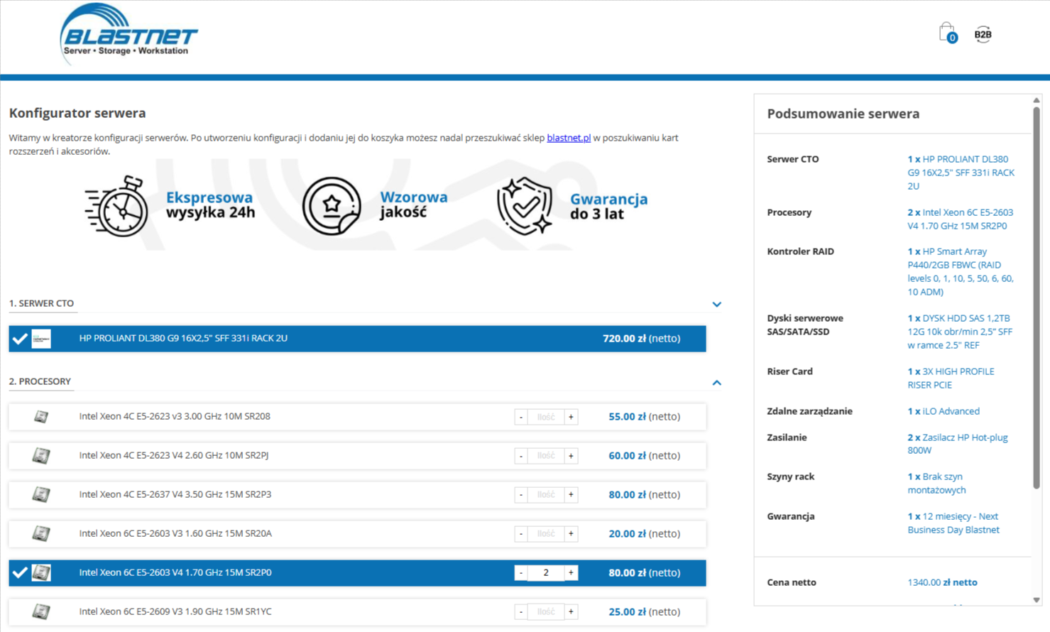Expand the SERWER CTO section
Image resolution: width=1050 pixels, height=632 pixels.
717,303
